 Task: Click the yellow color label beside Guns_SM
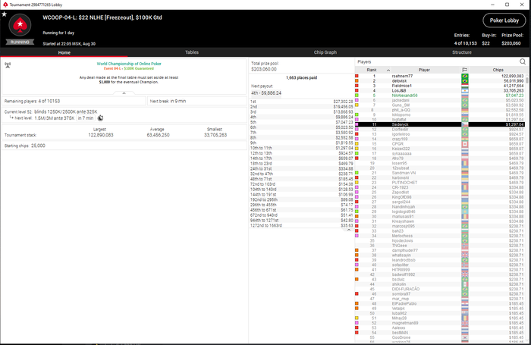point(357,105)
